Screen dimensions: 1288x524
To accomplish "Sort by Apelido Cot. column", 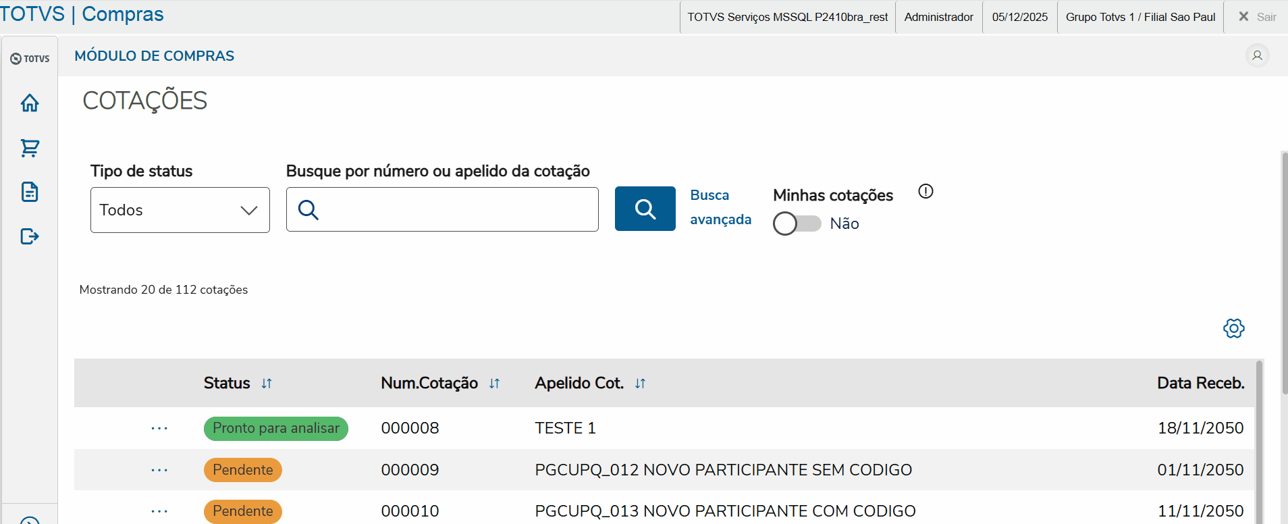I will coord(640,384).
